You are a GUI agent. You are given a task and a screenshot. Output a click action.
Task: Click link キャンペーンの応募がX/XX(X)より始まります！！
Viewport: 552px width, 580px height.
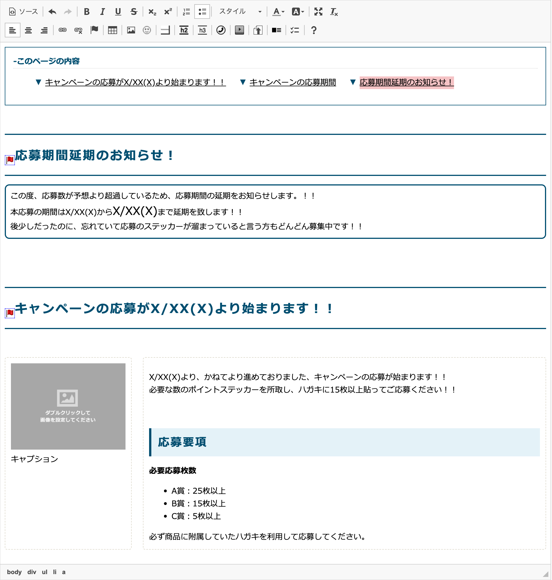[135, 82]
